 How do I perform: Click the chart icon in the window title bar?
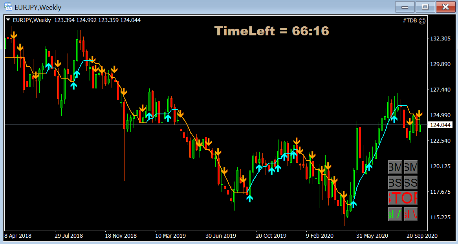coord(7,7)
